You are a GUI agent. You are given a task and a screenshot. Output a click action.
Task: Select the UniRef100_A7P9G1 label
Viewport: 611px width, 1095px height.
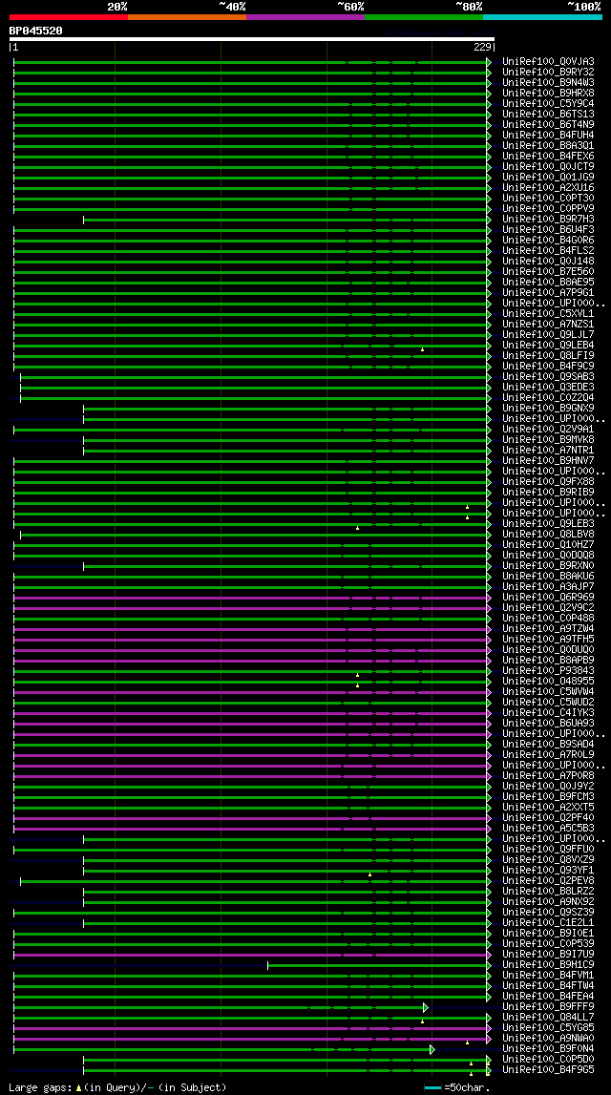548,293
